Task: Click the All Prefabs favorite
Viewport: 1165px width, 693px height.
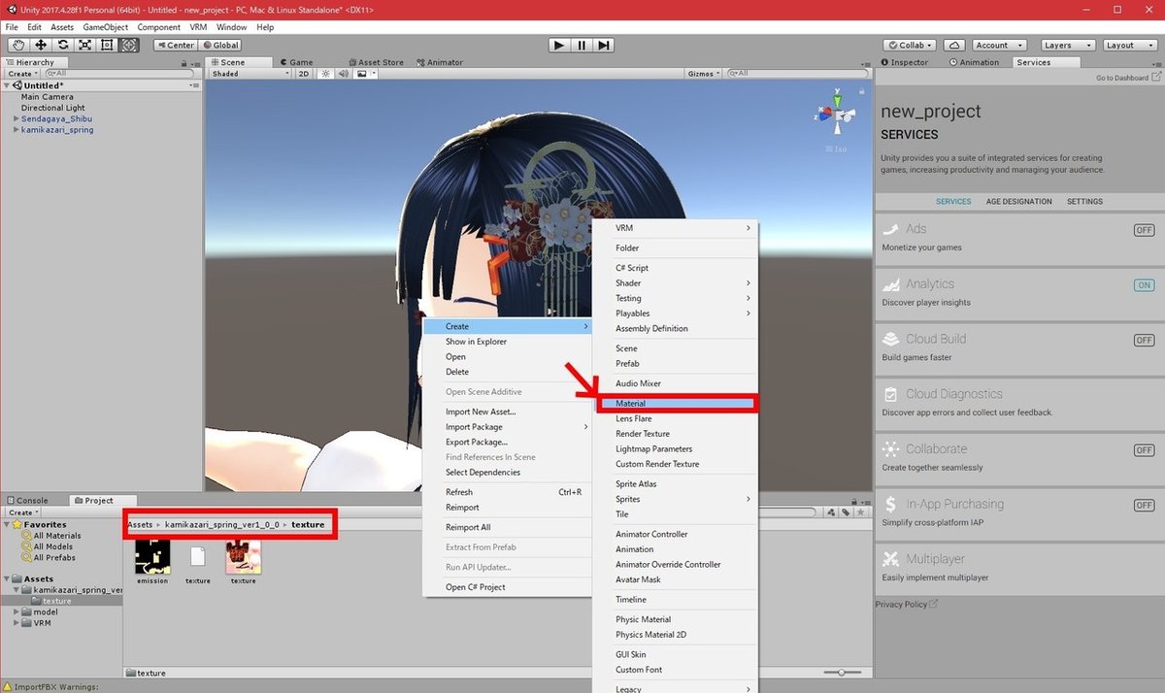Action: (x=54, y=557)
